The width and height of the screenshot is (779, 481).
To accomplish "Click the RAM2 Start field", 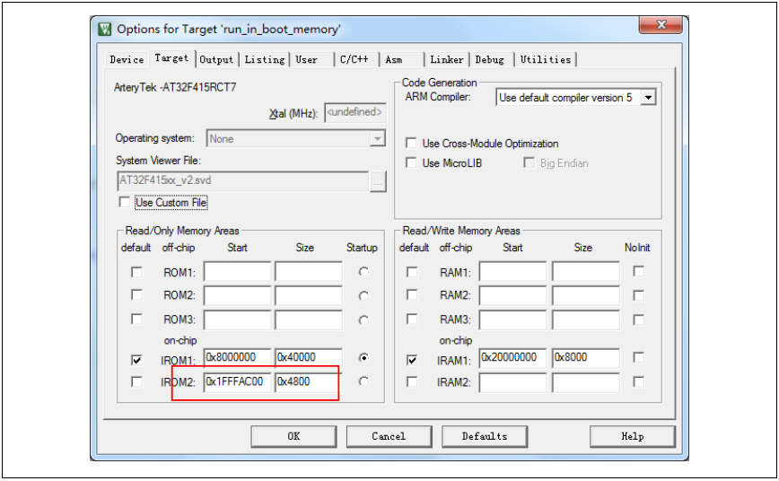I will (512, 295).
